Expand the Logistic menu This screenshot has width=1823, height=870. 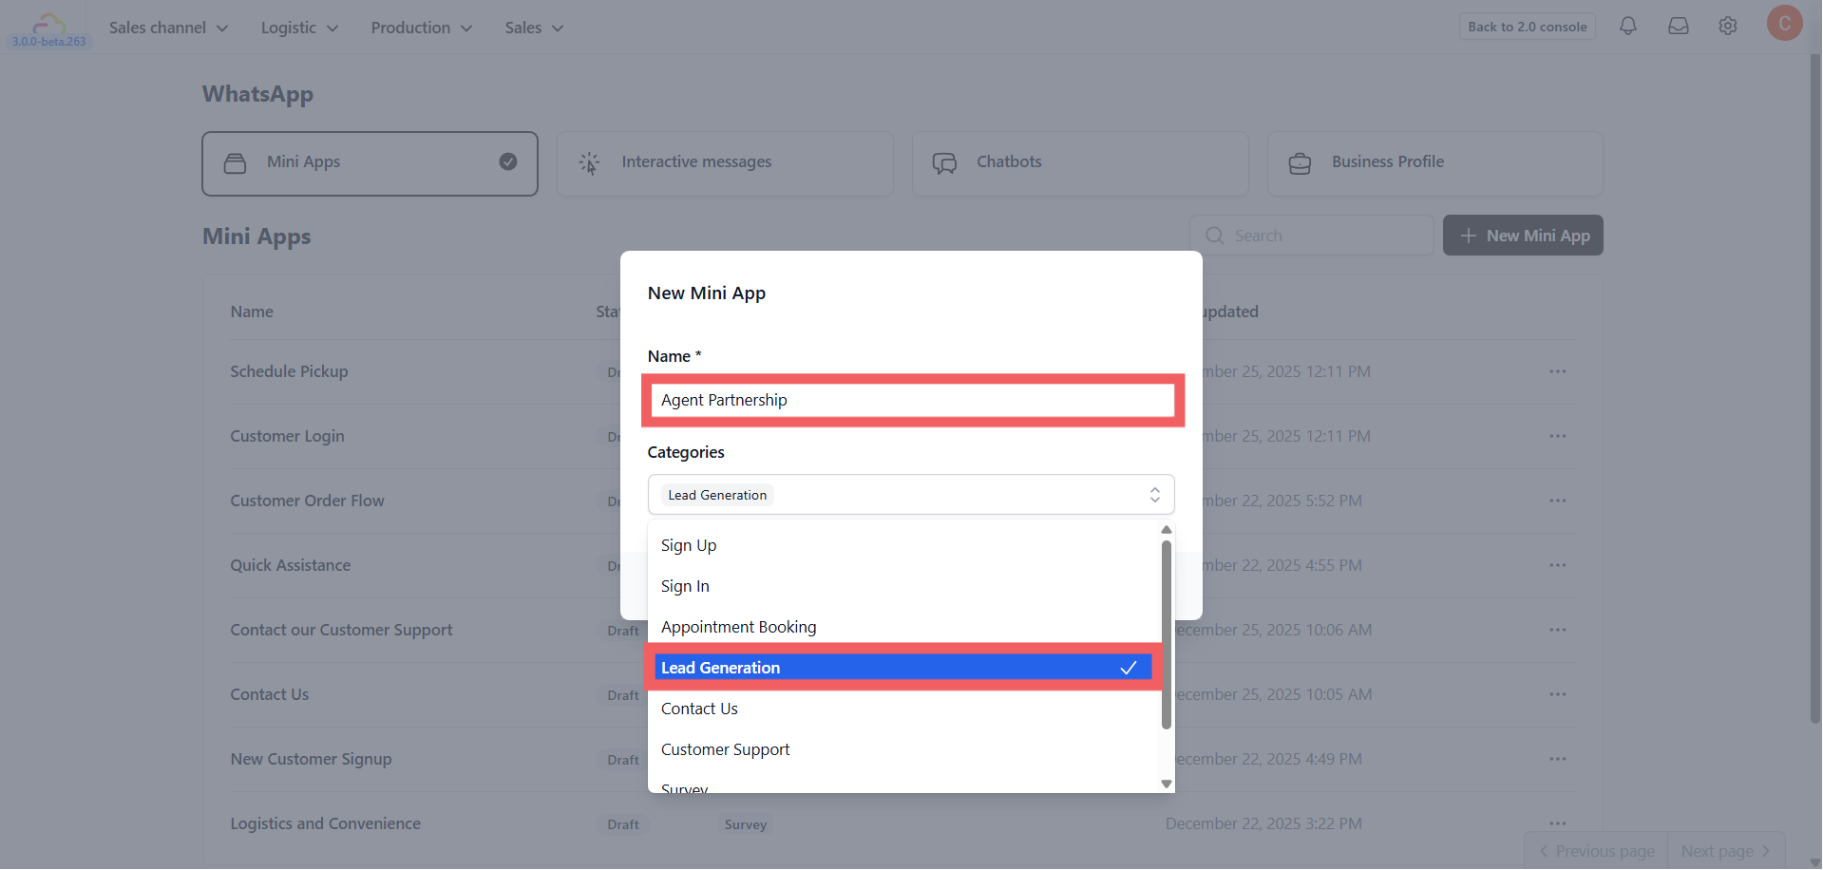point(299,28)
